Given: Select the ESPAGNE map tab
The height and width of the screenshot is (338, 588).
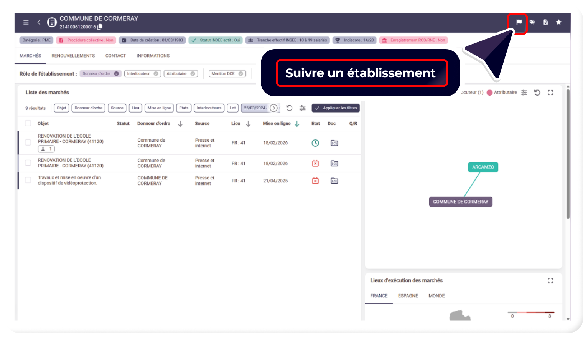Looking at the screenshot, I should 408,296.
